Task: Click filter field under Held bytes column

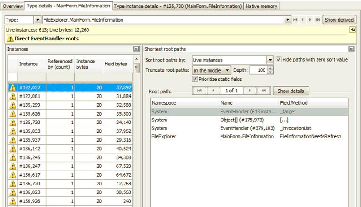Action: (x=118, y=77)
